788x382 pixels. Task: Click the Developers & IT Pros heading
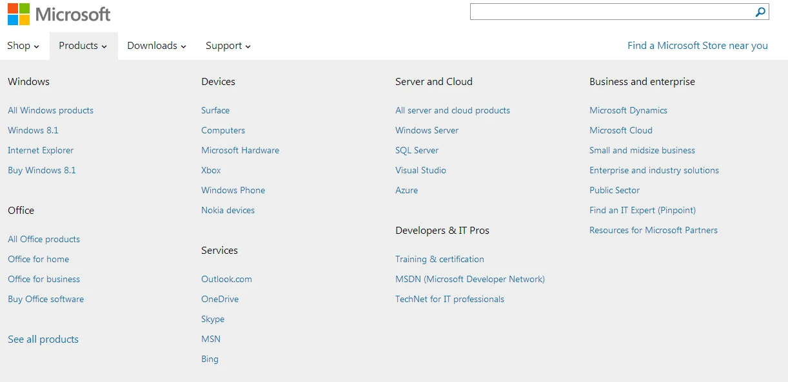(442, 231)
